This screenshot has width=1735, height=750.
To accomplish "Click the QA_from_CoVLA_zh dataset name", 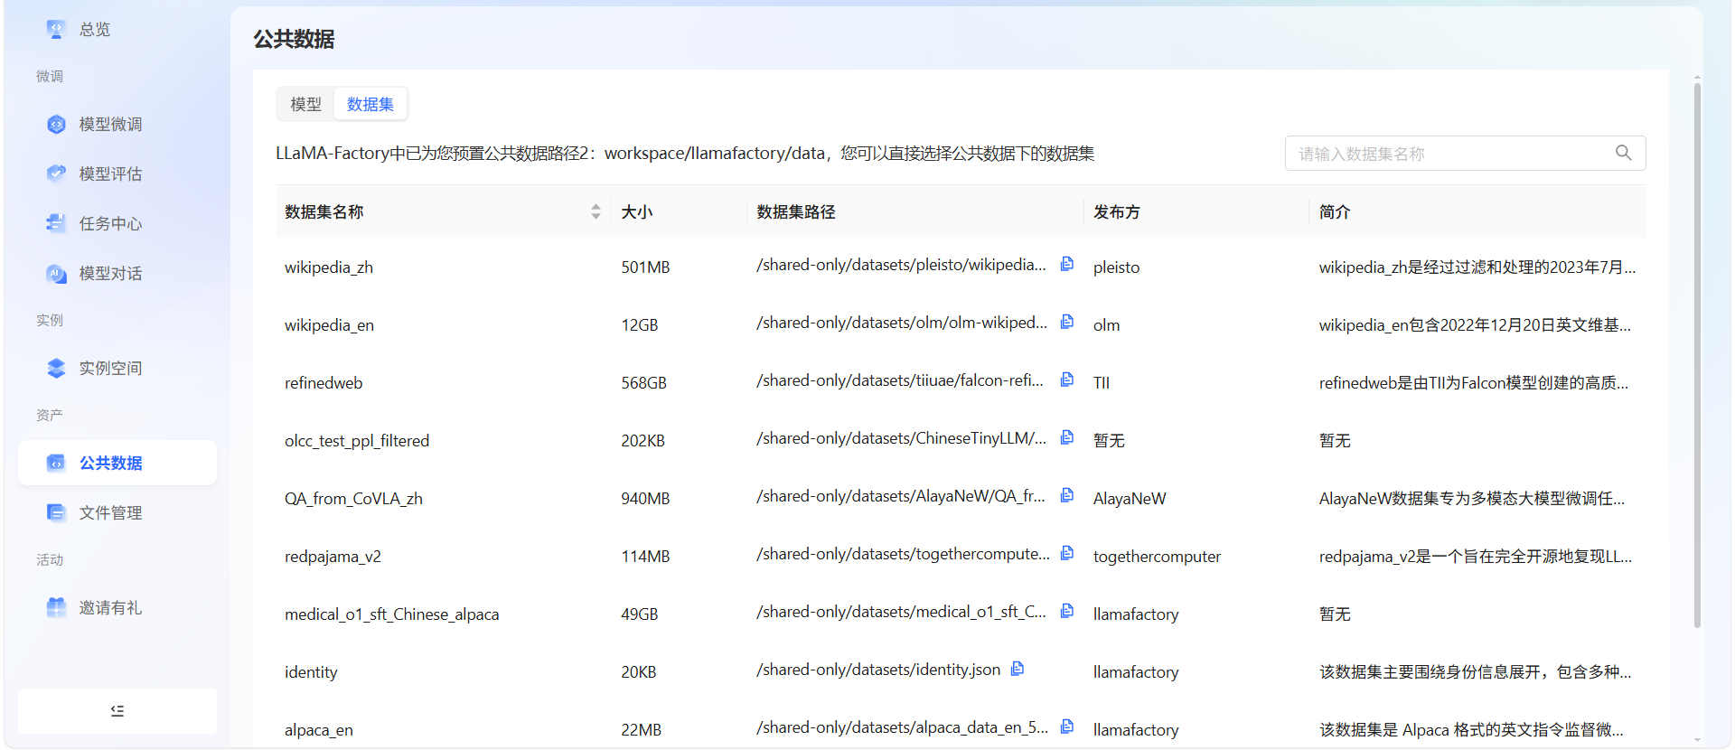I will click(x=353, y=499).
